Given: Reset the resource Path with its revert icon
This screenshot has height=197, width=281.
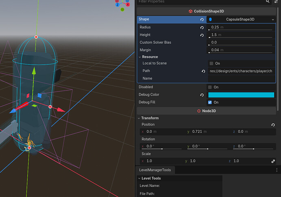Looking at the screenshot, I should [203, 71].
